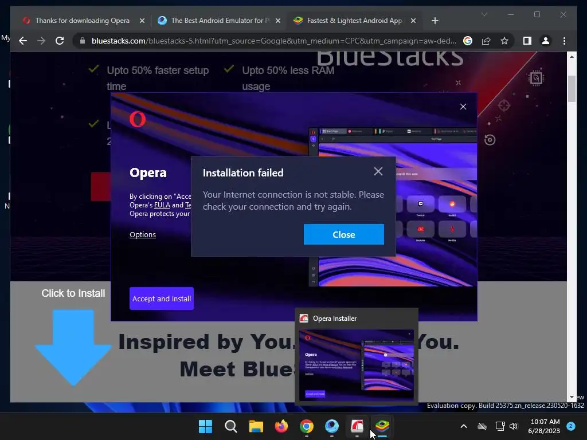Select Opera Installer taskbar icon

pos(357,426)
